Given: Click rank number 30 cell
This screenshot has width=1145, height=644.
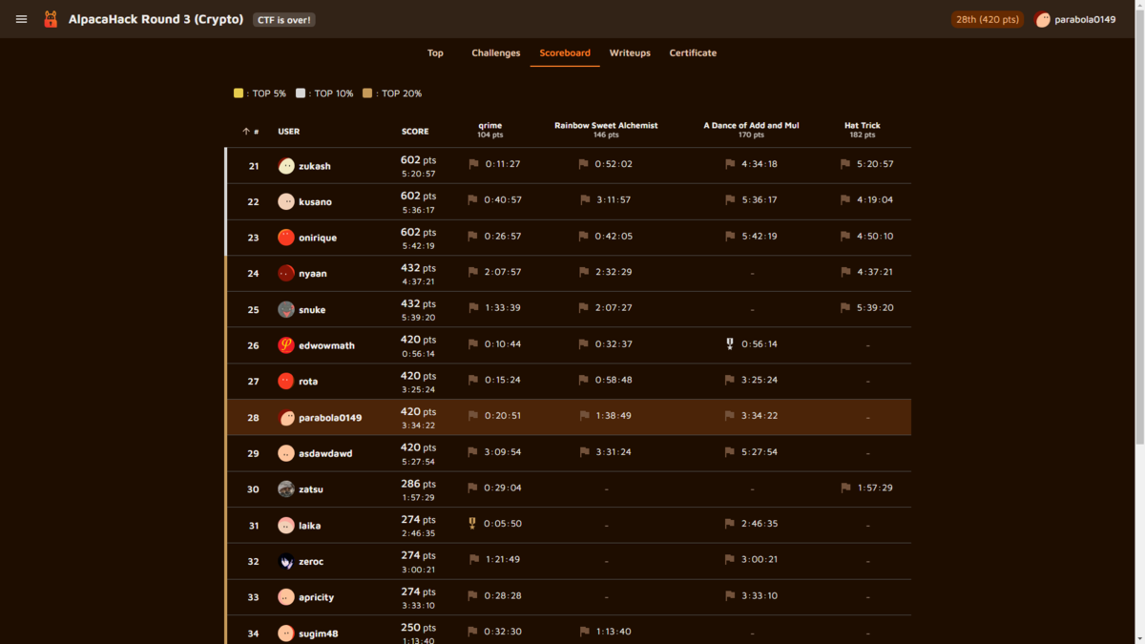Looking at the screenshot, I should coord(253,489).
